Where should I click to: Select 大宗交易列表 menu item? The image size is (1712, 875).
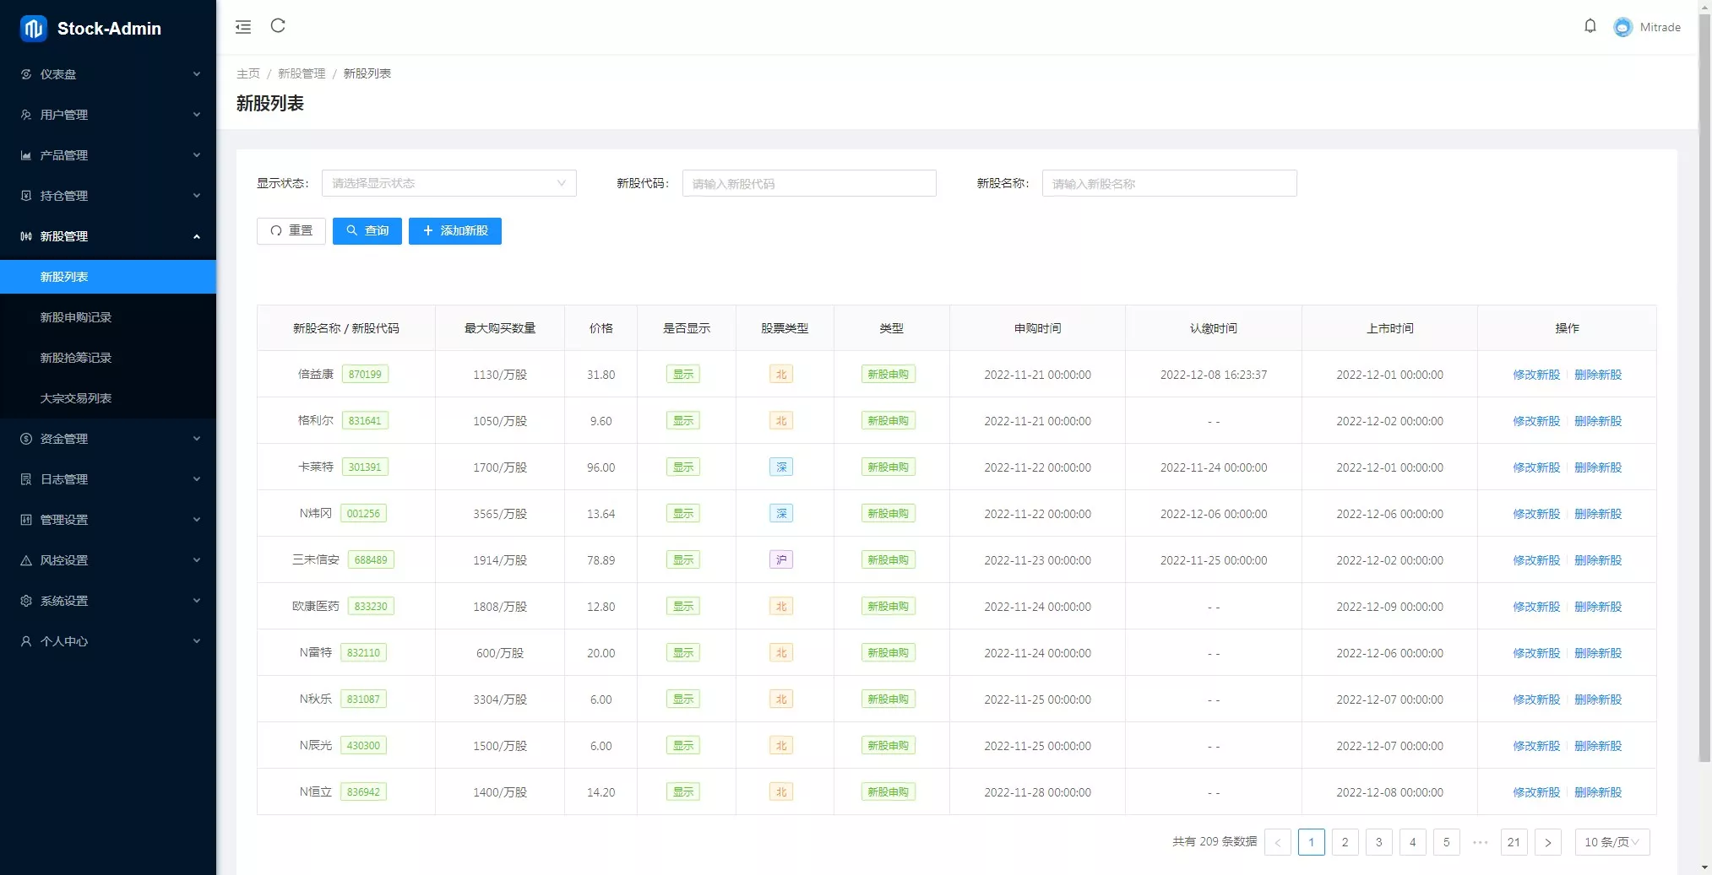tap(76, 398)
